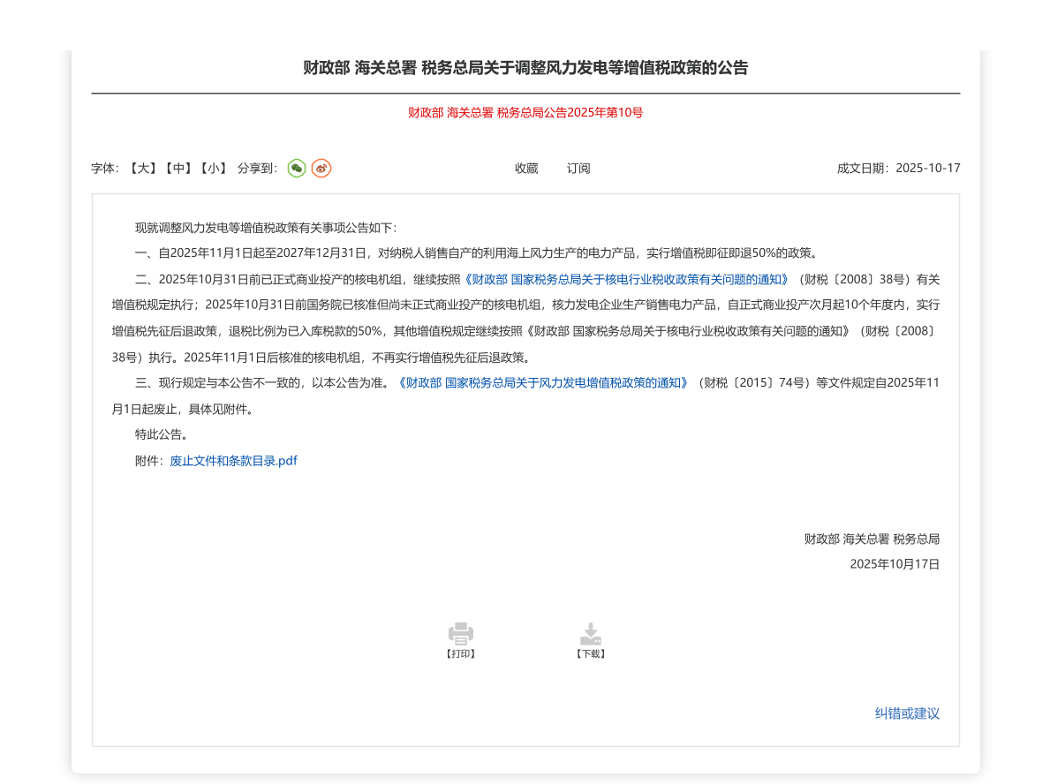Click the 成文日期 2025-10-17 text
Image resolution: width=1050 pixels, height=784 pixels.
pos(898,168)
